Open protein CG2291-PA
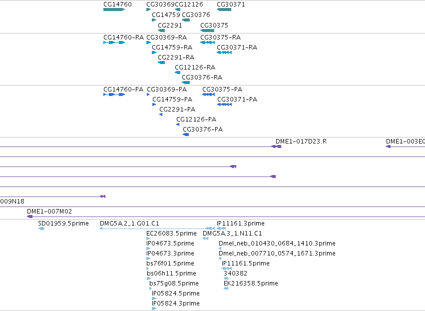Viewport: 425px width, 311px height. click(x=177, y=109)
